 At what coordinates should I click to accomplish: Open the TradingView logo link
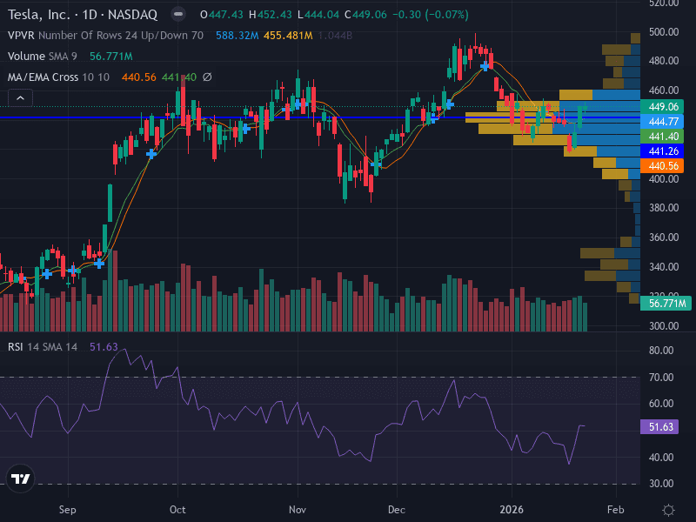20,478
